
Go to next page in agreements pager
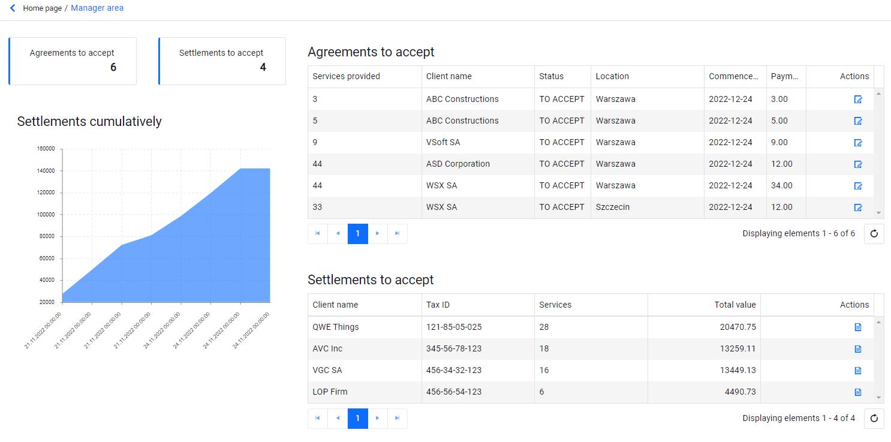377,234
